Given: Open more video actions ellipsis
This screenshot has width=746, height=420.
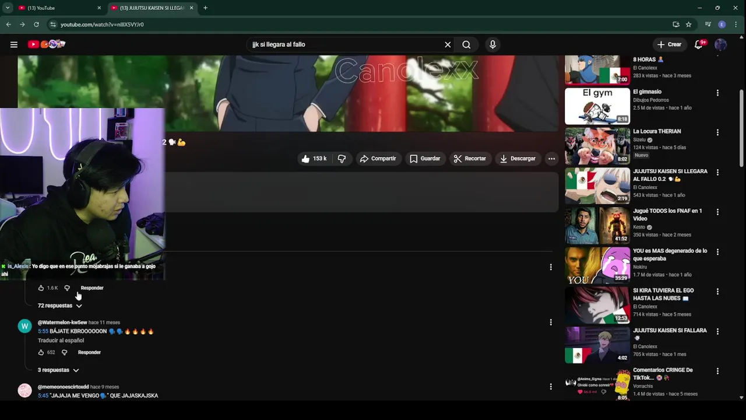Looking at the screenshot, I should 551,159.
